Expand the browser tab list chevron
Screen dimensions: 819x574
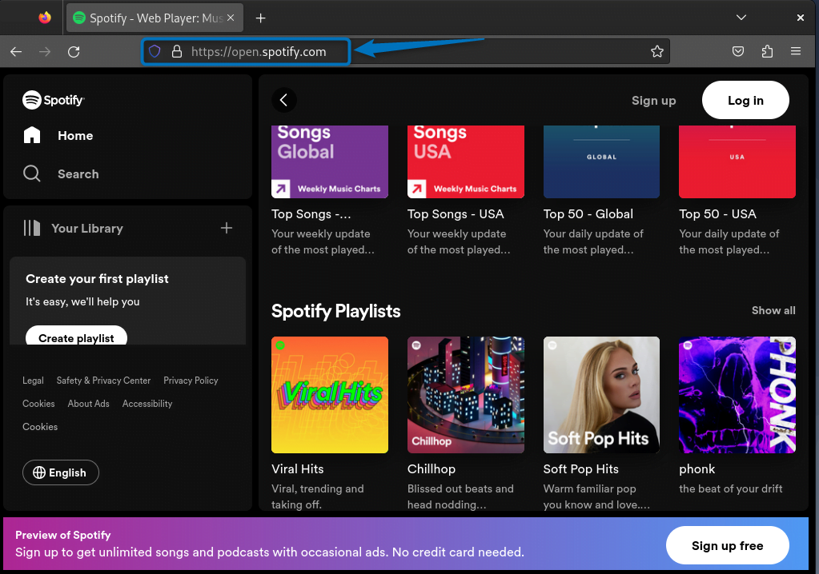[741, 17]
